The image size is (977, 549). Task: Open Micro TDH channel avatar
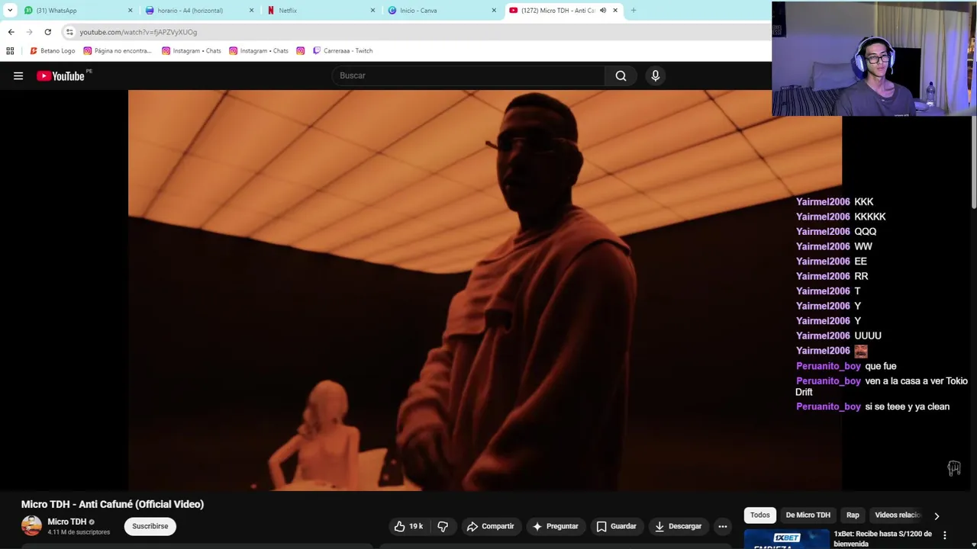coord(31,526)
